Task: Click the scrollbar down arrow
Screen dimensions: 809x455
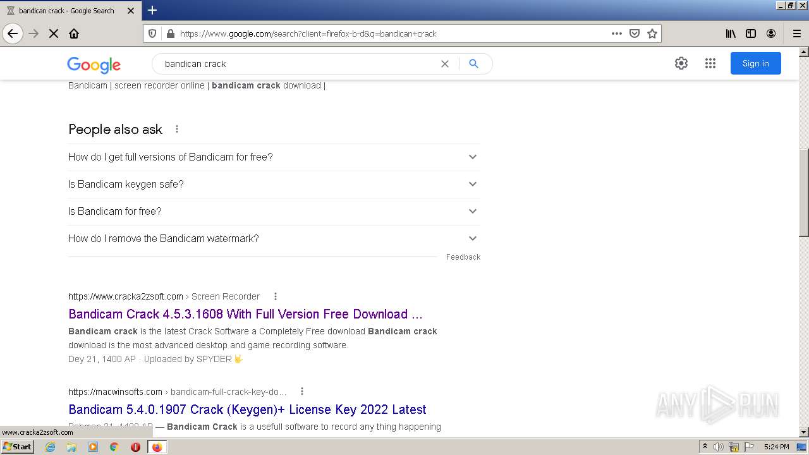Action: [804, 432]
